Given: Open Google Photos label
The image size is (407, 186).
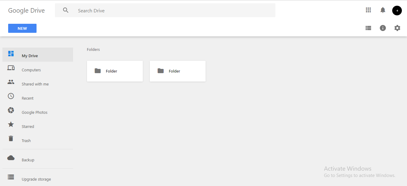Looking at the screenshot, I should tap(34, 113).
